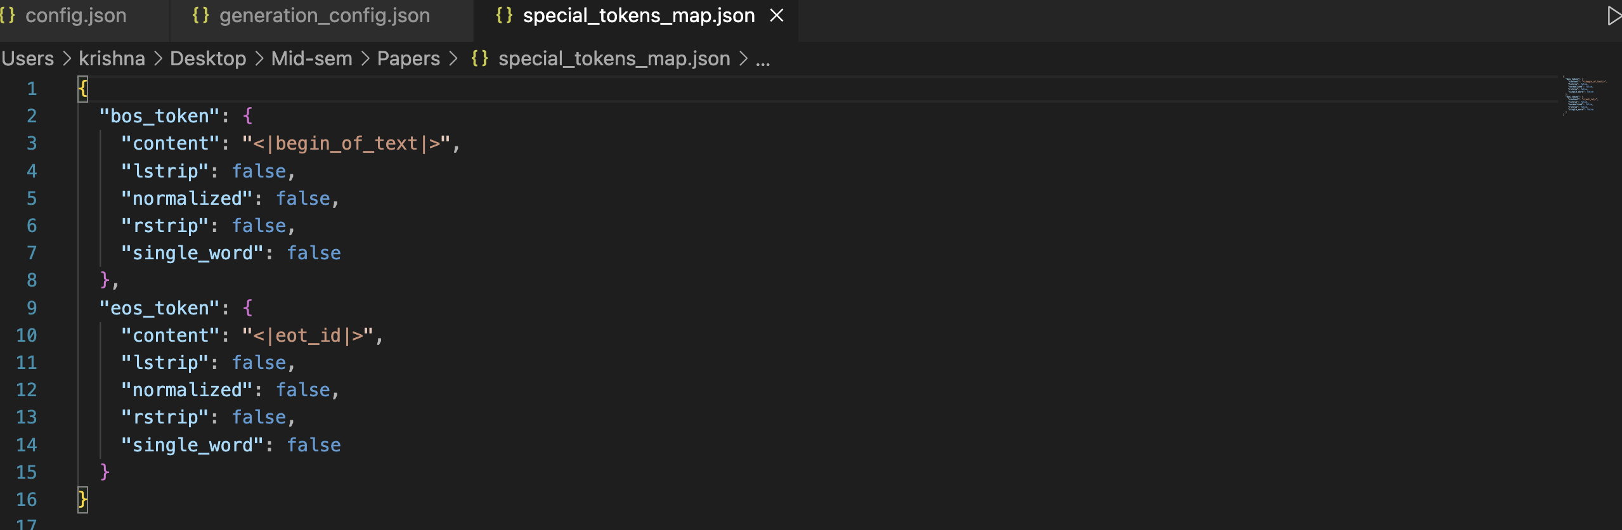Open the Users breadcrumb segment
The width and height of the screenshot is (1622, 530).
pyautogui.click(x=28, y=58)
